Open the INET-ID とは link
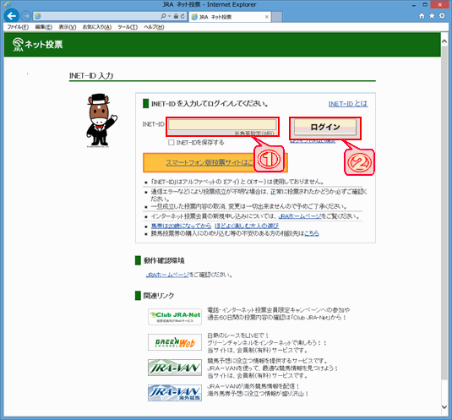Viewport: 452px width, 420px height. point(348,104)
